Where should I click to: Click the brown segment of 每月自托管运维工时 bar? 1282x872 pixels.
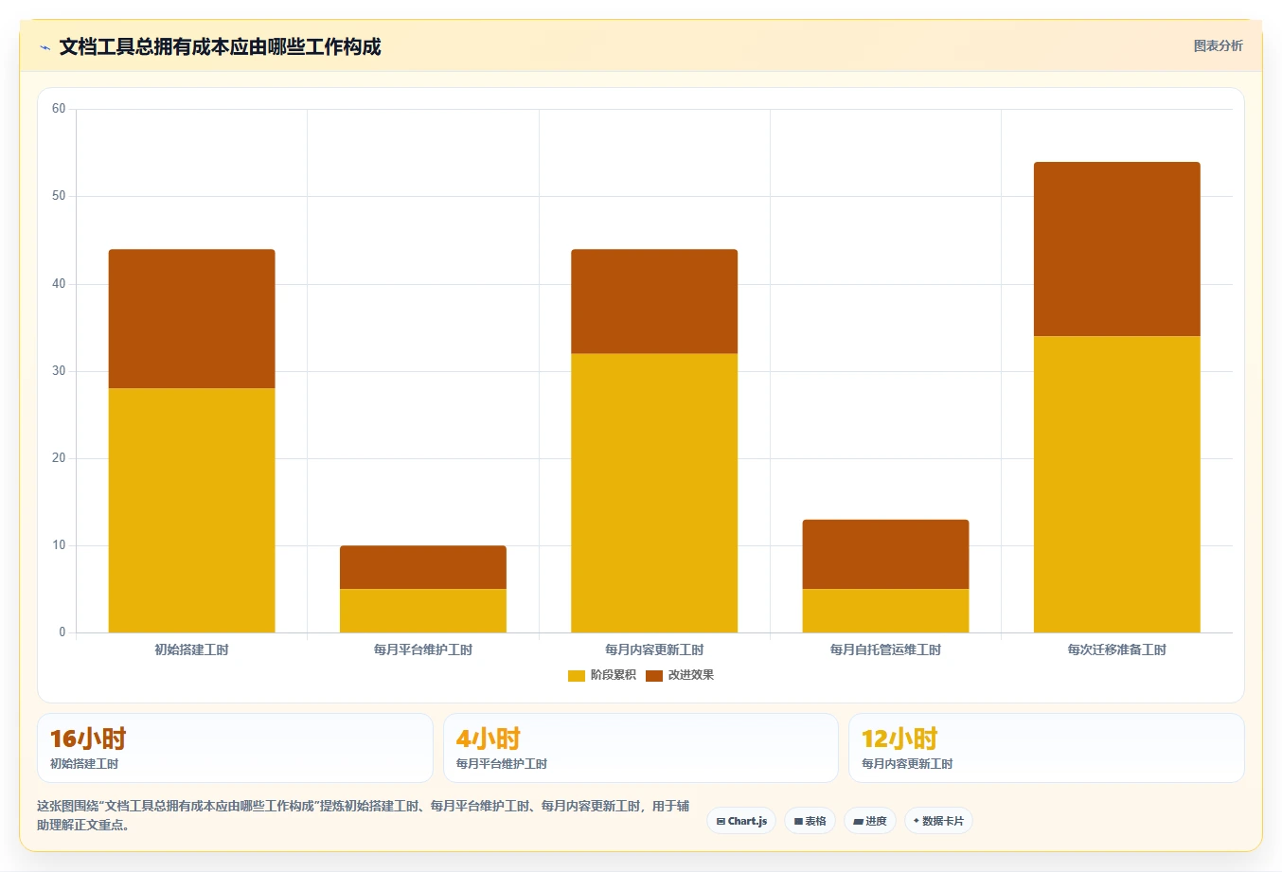[885, 555]
